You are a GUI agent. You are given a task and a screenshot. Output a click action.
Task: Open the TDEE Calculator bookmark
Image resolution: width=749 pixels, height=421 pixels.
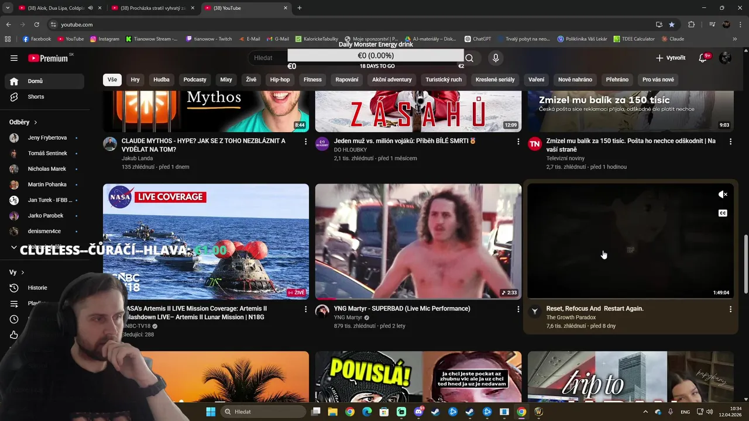tap(634, 39)
